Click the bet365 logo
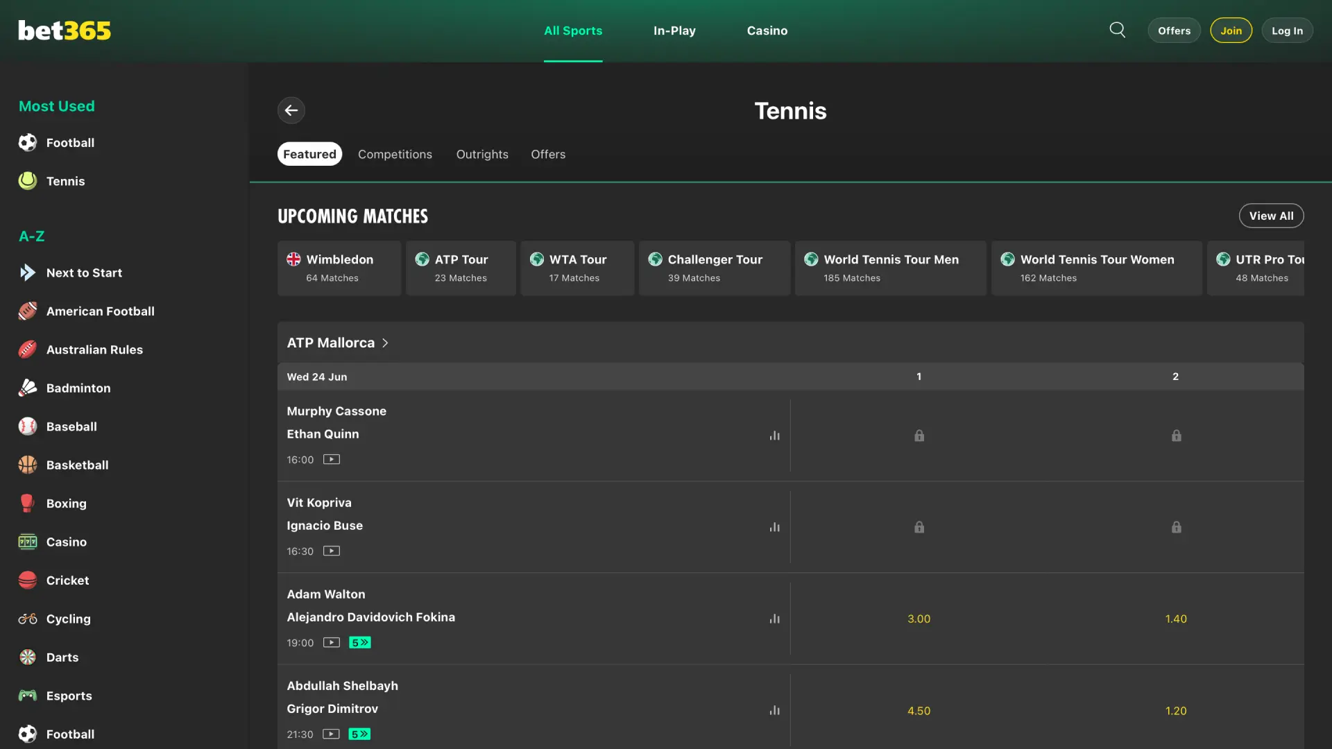 click(65, 31)
